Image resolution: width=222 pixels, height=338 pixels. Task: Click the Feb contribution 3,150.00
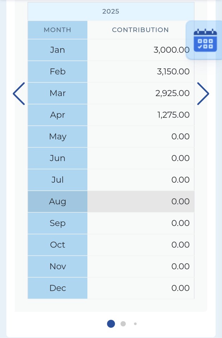click(x=173, y=71)
